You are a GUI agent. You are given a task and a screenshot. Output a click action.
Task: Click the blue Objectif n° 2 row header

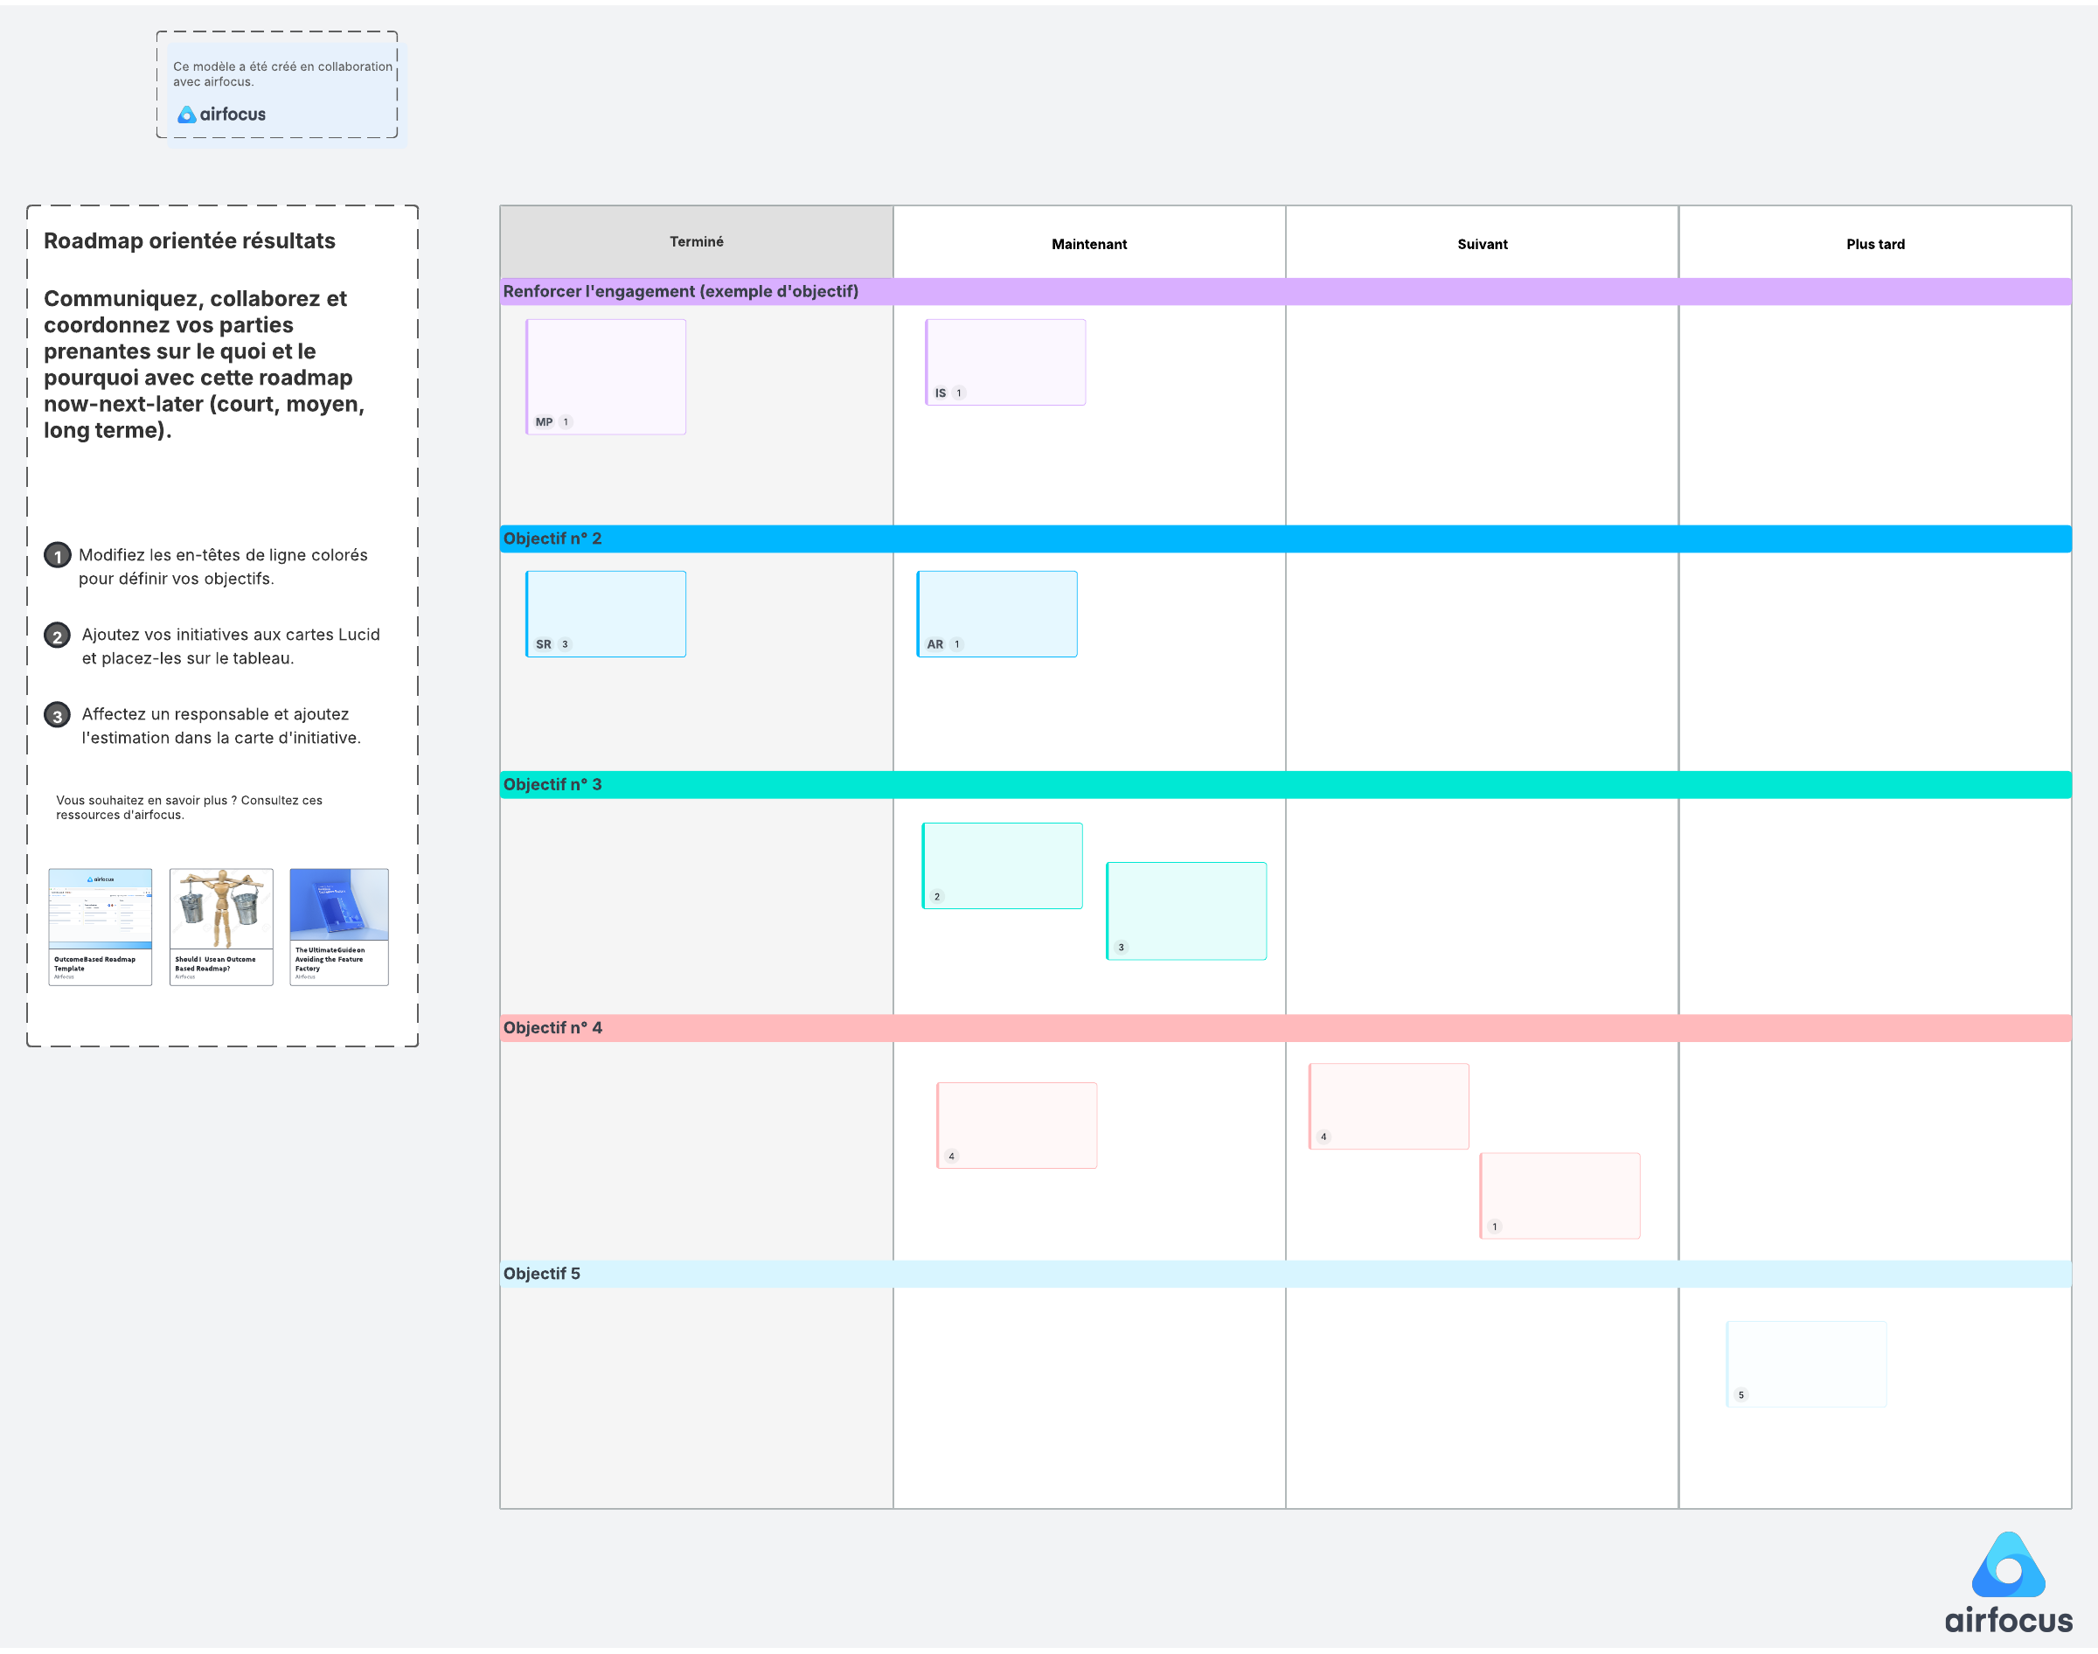552,539
